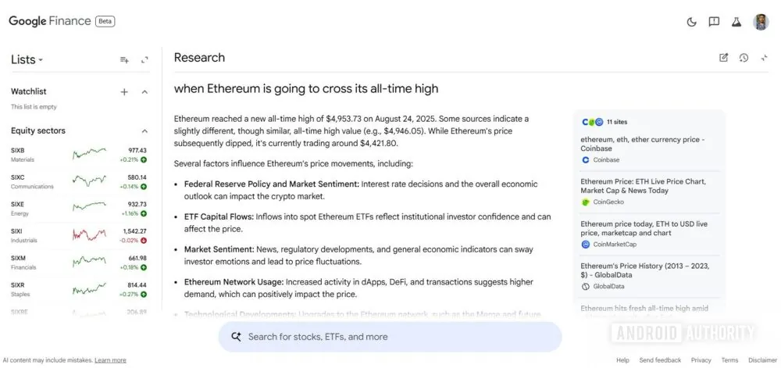Create a new list icon
The image size is (781, 368).
point(124,60)
